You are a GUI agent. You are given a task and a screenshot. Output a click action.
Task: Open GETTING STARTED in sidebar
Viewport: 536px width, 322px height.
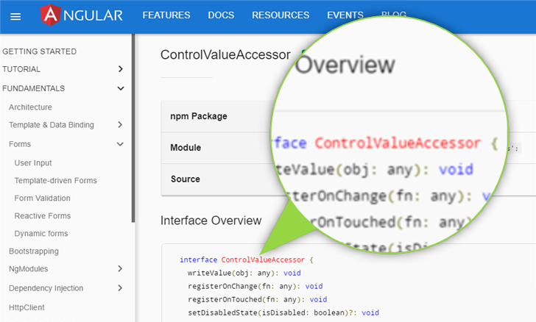coord(39,51)
